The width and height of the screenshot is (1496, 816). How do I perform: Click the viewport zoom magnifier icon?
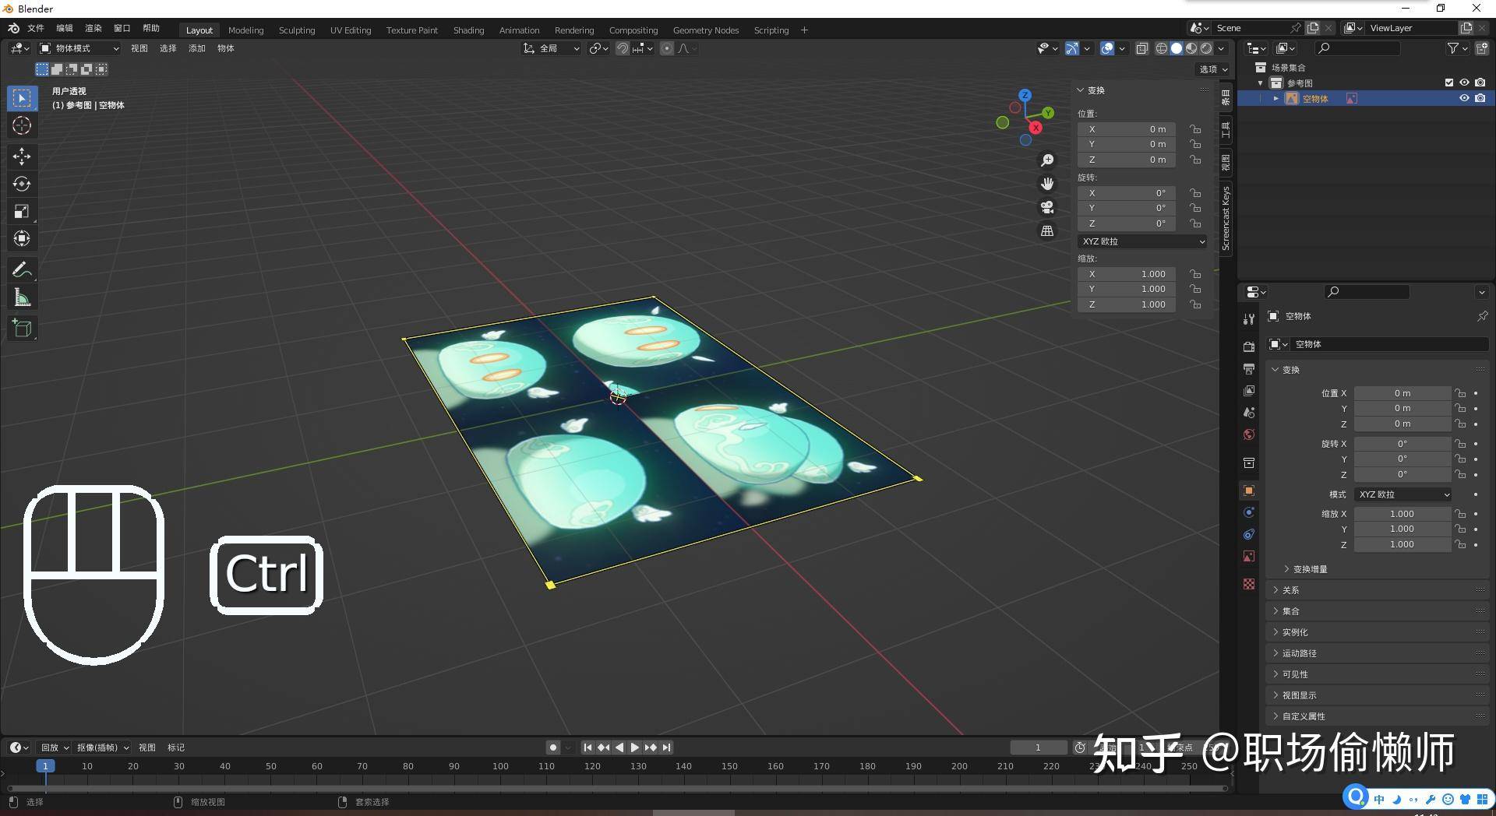[1047, 160]
